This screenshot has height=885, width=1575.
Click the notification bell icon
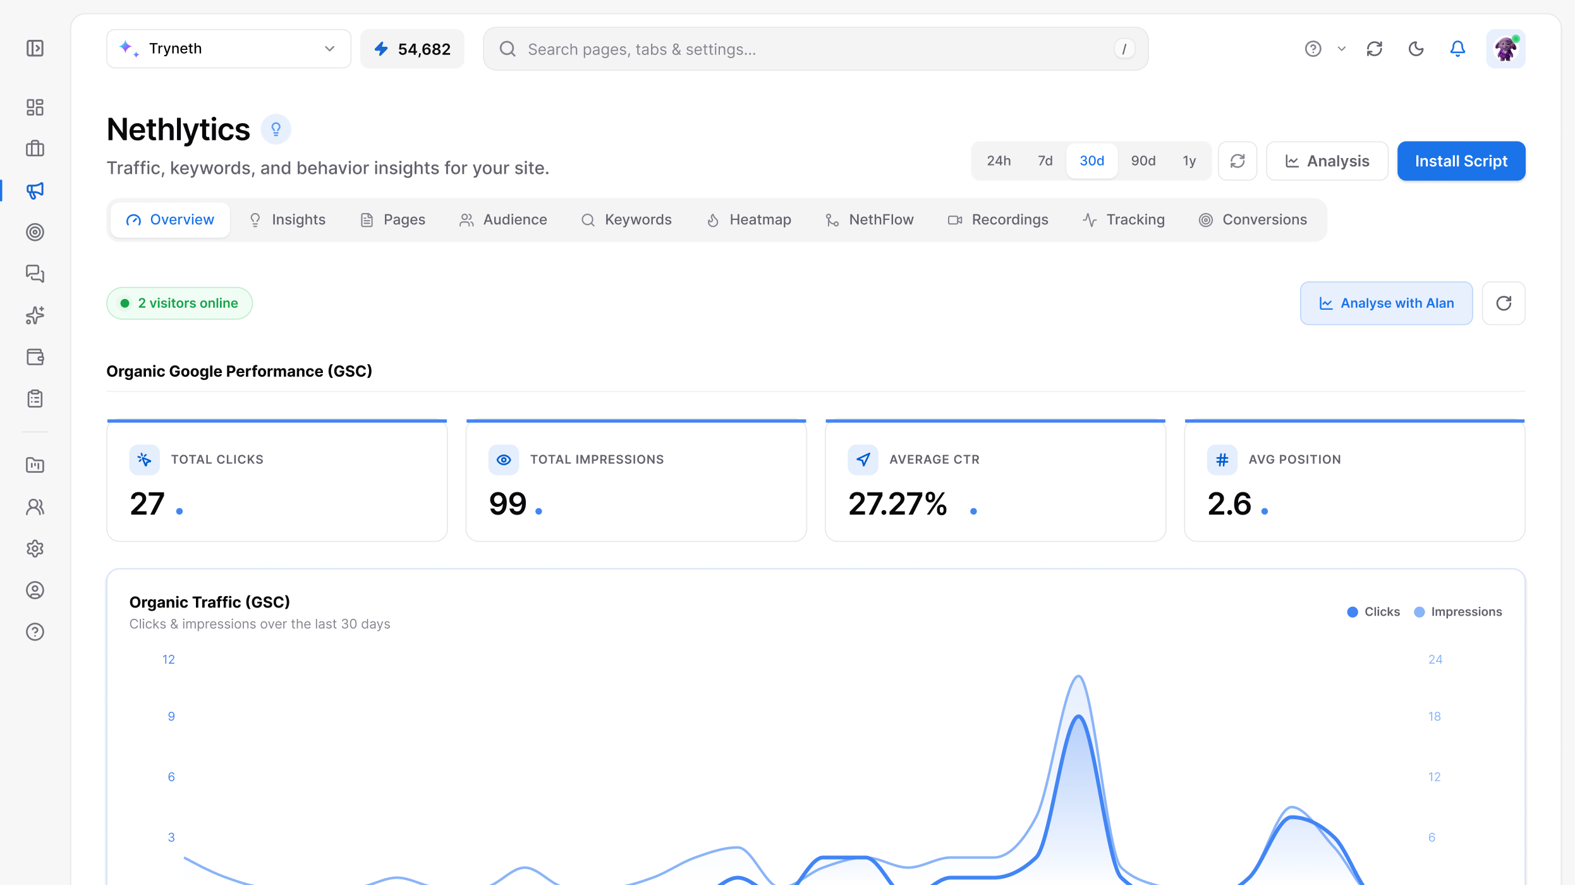pos(1457,49)
